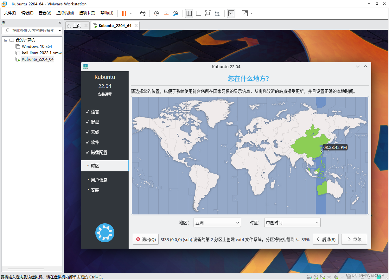Click the 磁盘配置 completed step
The image size is (389, 280).
pyautogui.click(x=97, y=152)
